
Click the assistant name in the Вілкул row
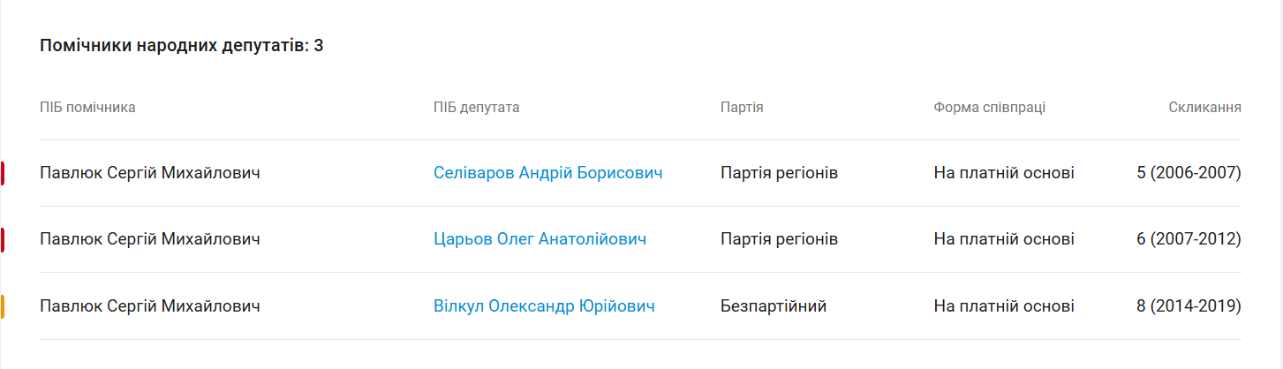tap(150, 306)
